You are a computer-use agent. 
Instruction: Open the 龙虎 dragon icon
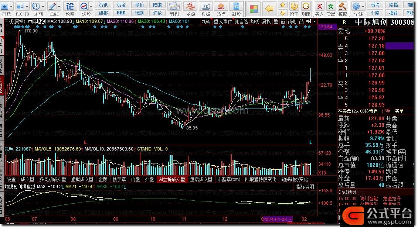pyautogui.click(x=190, y=6)
